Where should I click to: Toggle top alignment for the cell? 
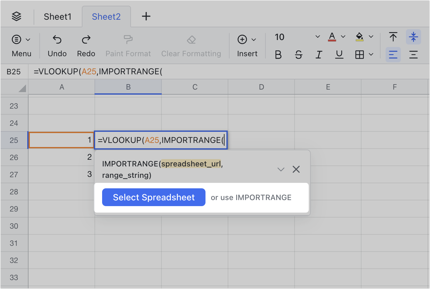click(x=393, y=37)
